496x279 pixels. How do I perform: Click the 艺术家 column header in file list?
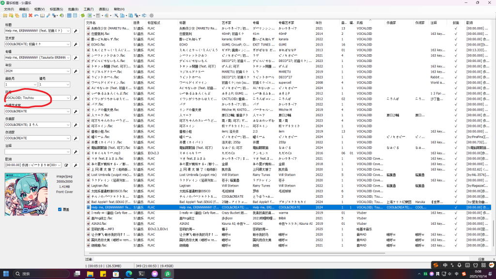(x=227, y=23)
